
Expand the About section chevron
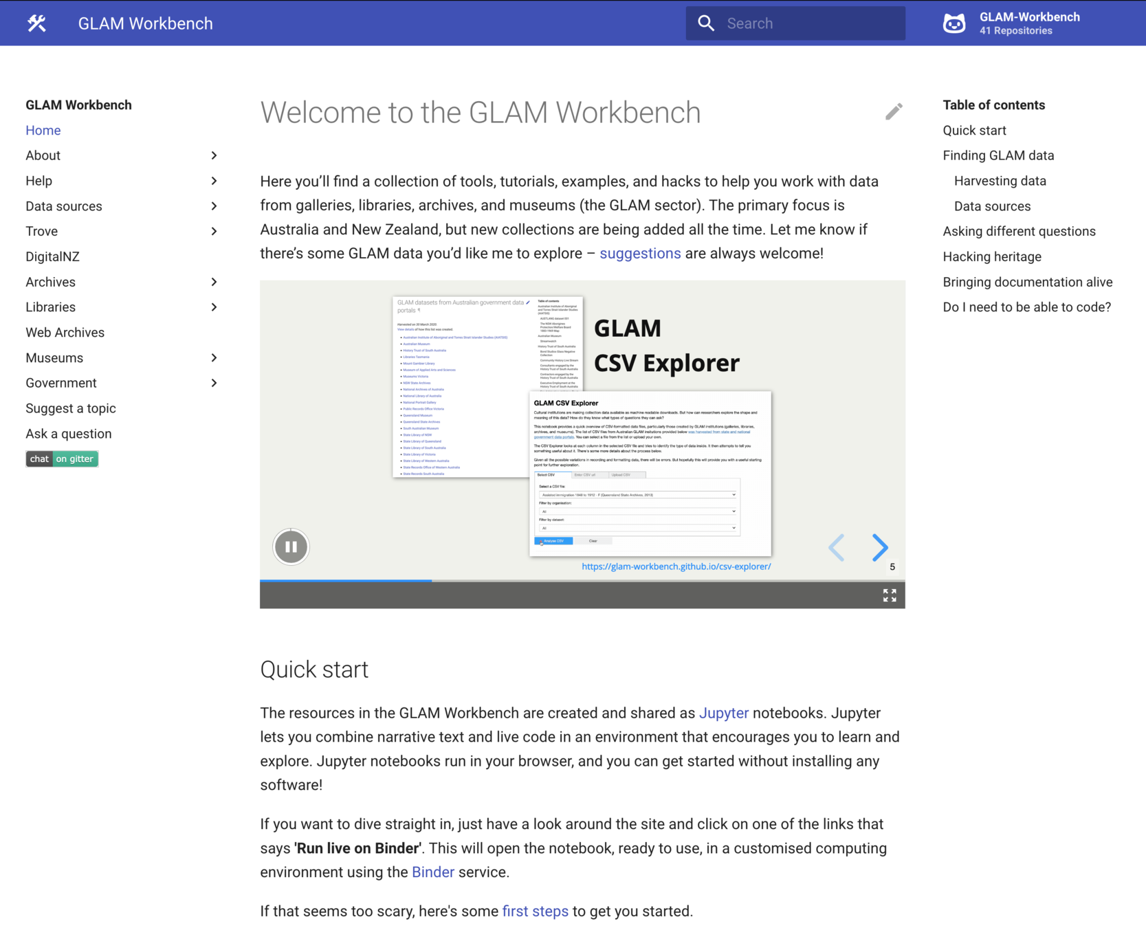[x=214, y=155]
